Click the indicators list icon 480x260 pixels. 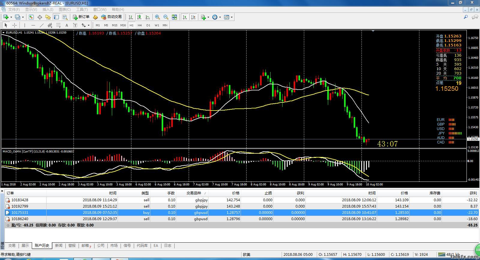[203, 17]
